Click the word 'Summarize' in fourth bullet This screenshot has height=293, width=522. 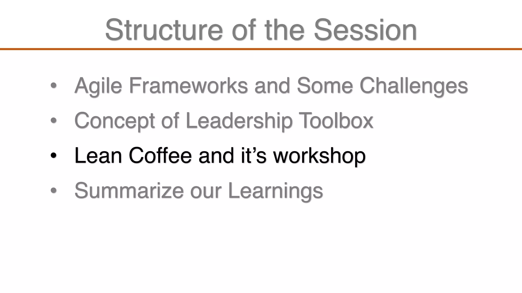[x=129, y=190]
